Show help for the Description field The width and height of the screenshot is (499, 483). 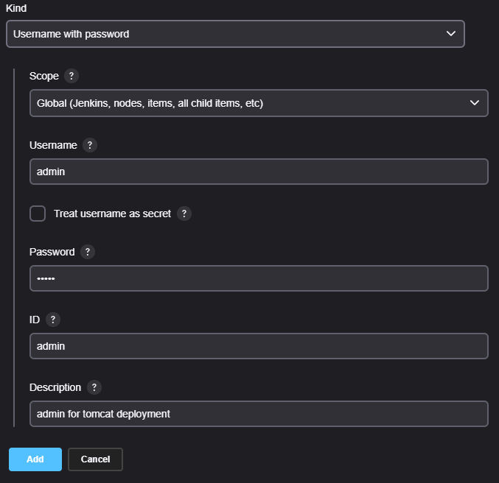point(94,387)
